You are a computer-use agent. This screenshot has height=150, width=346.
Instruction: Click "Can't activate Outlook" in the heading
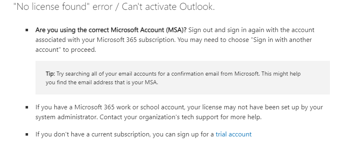(x=168, y=7)
